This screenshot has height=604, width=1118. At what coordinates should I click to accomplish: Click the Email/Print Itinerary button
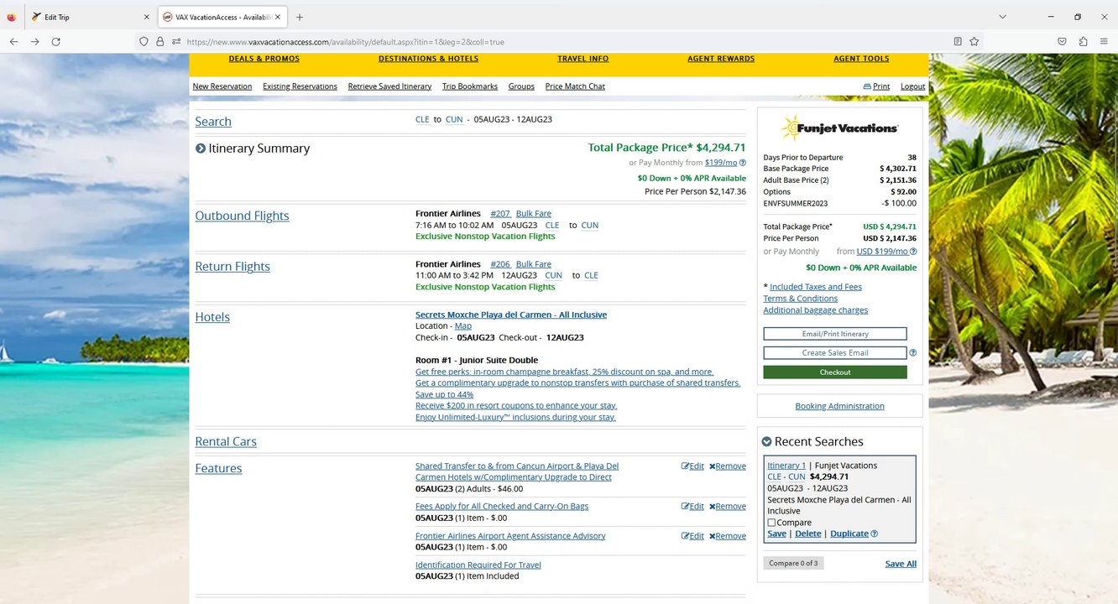coord(835,334)
